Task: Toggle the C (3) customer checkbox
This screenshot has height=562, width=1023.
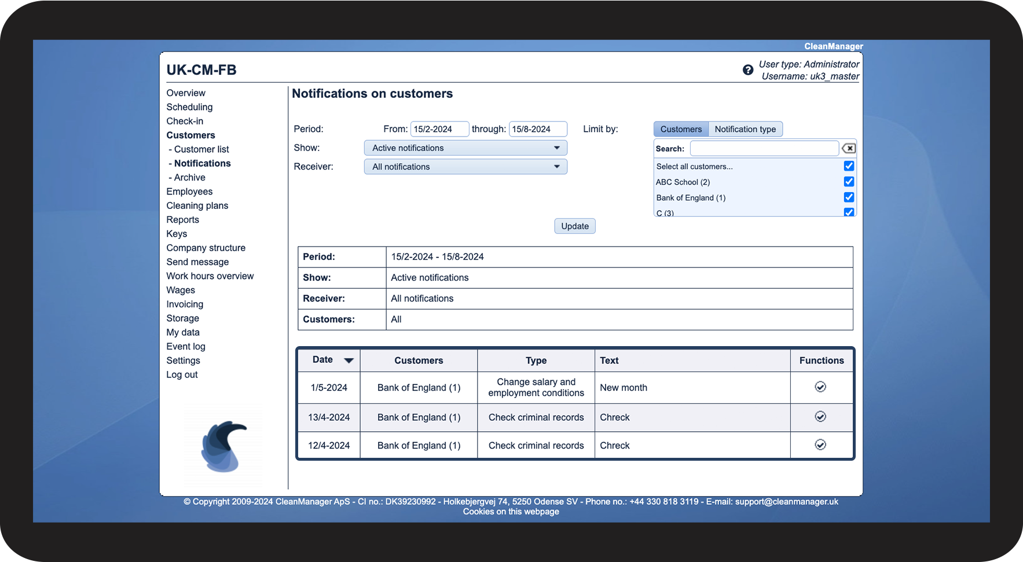Action: [849, 212]
